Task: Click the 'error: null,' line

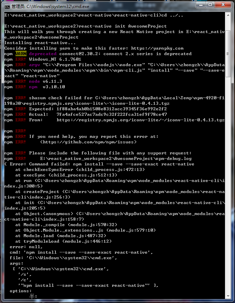Action: pyautogui.click(x=26, y=247)
